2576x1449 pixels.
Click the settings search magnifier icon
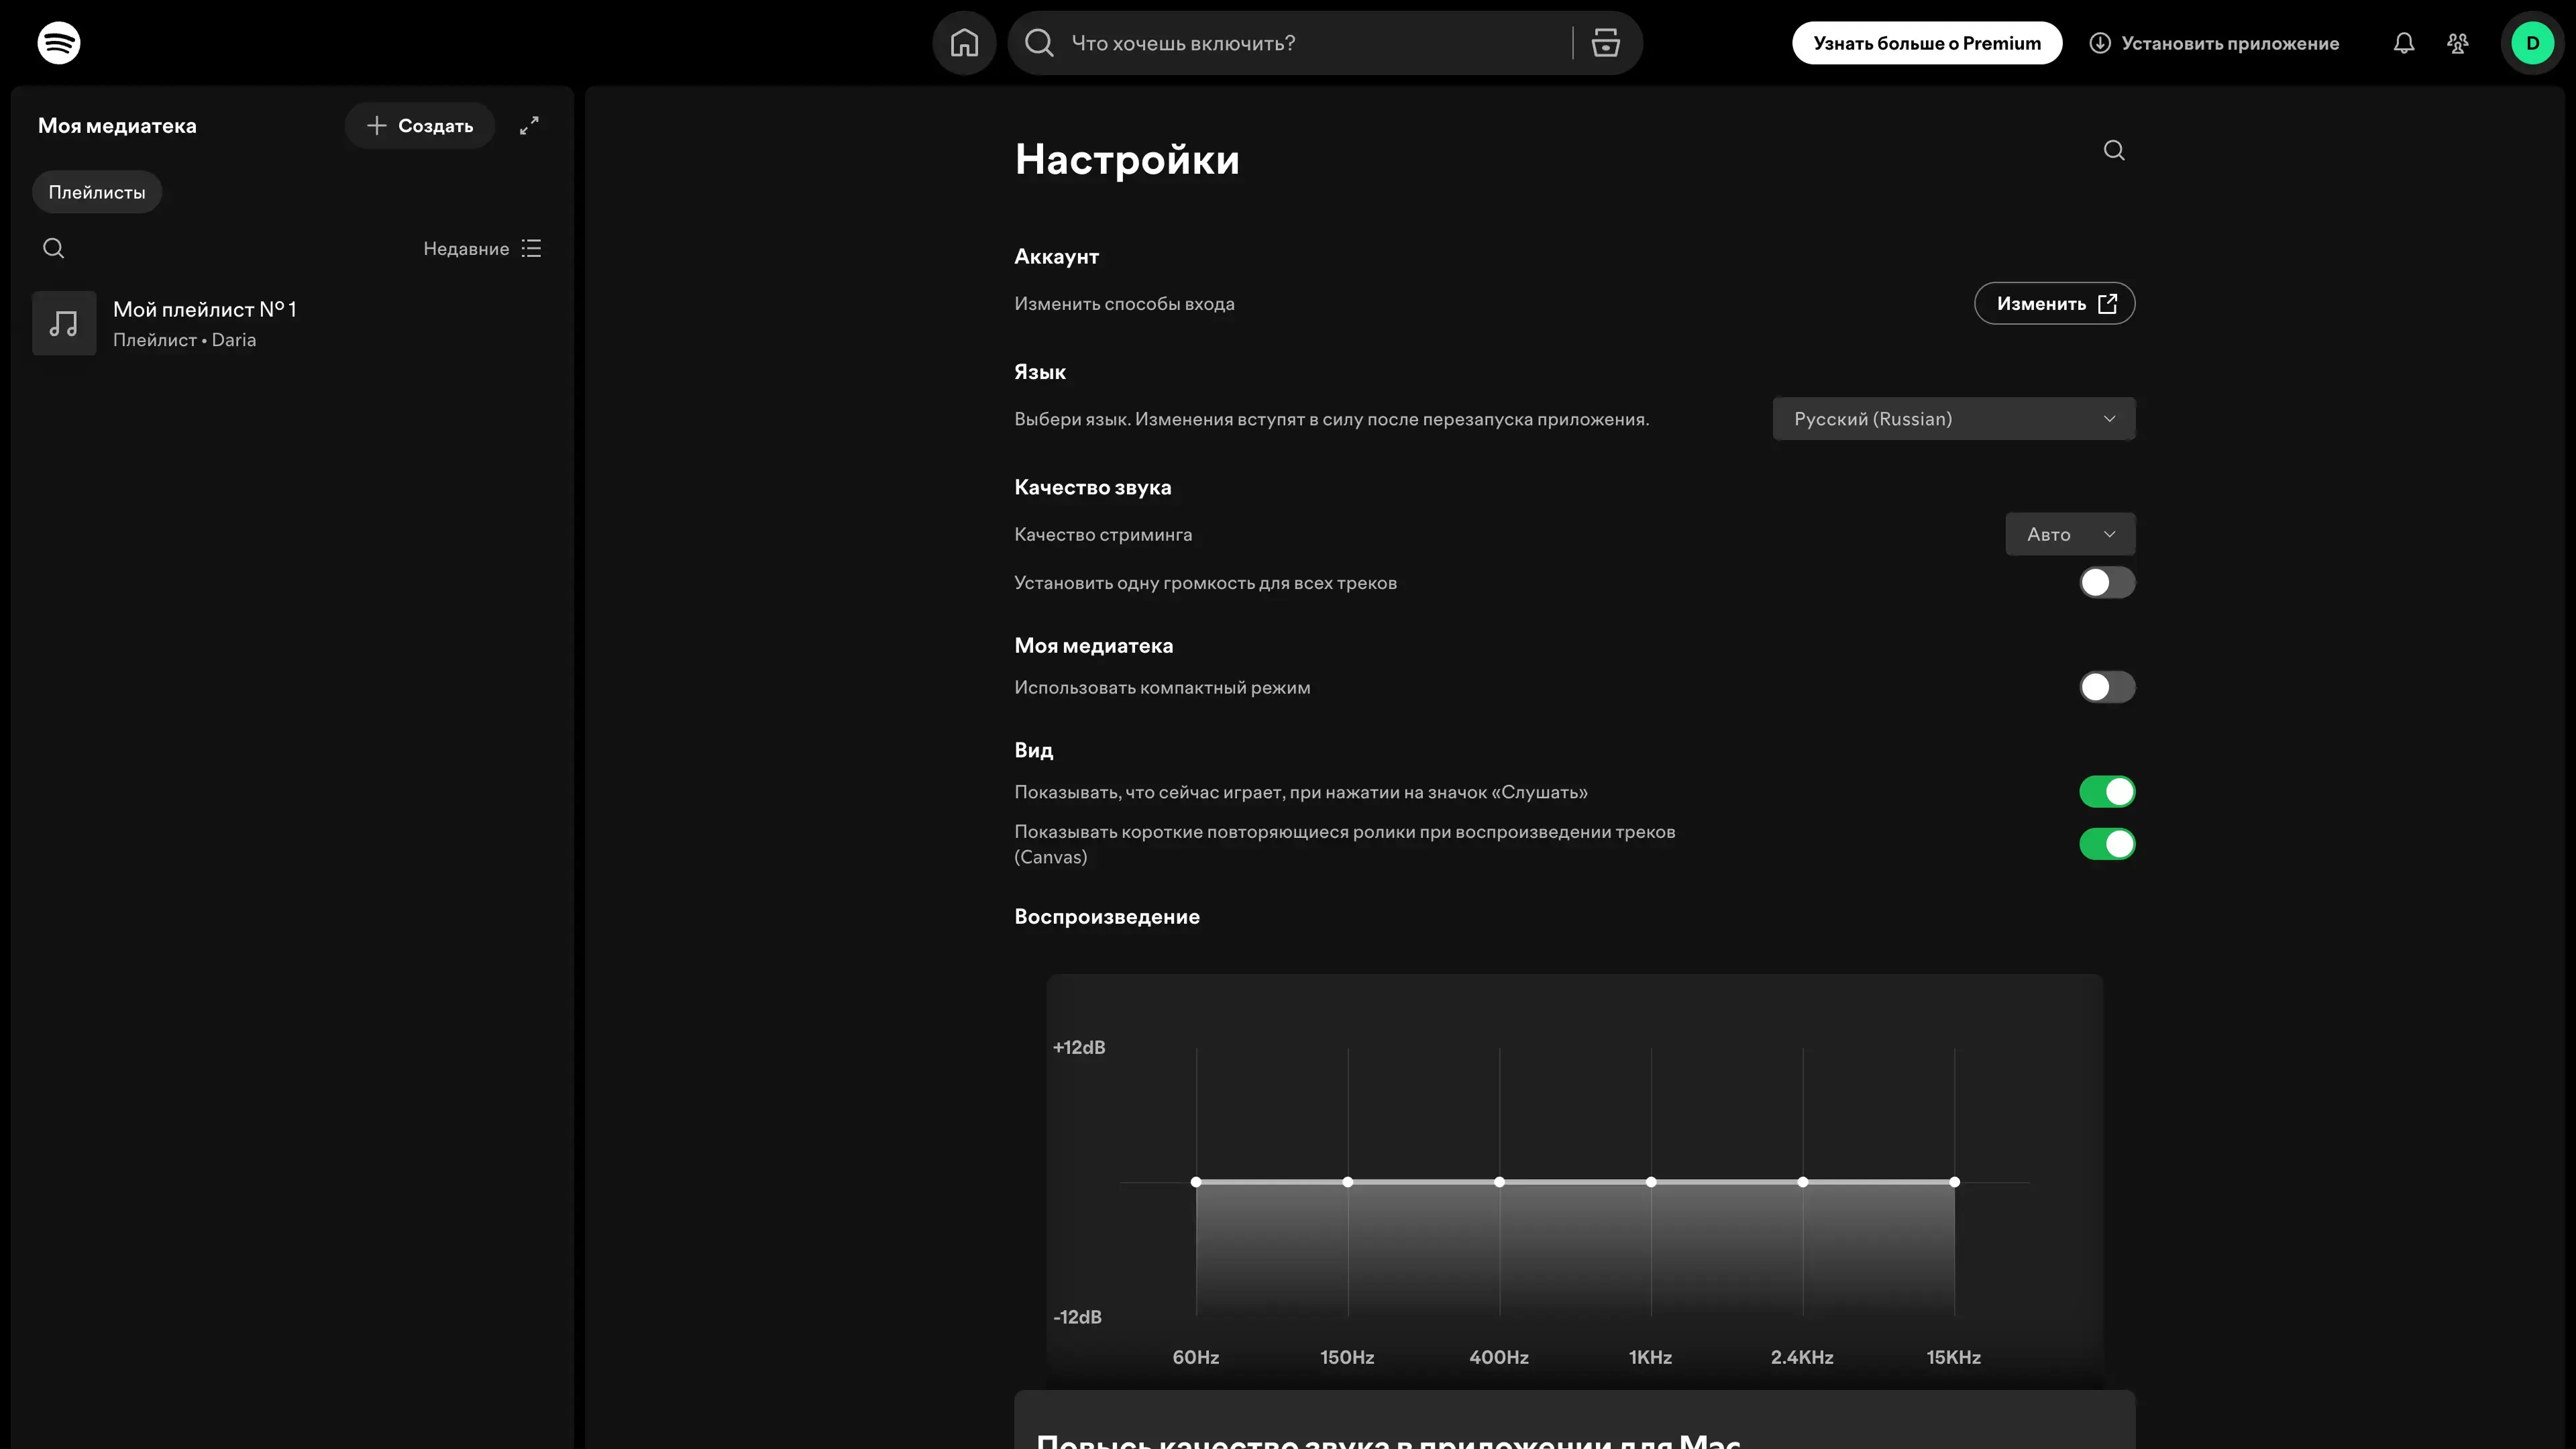[2113, 150]
